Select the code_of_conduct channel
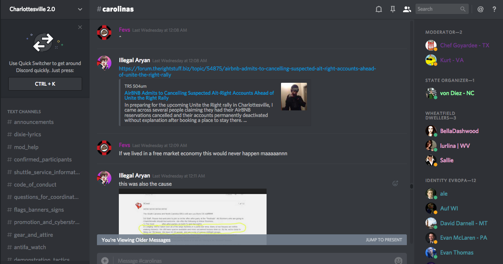The width and height of the screenshot is (503, 264). (x=35, y=185)
